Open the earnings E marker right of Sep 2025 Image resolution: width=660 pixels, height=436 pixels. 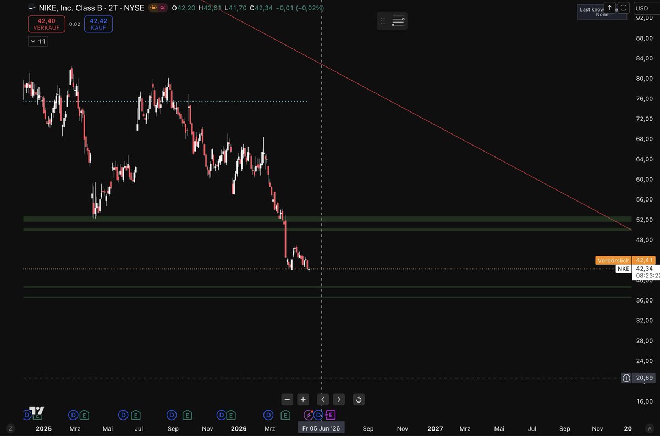tap(187, 415)
